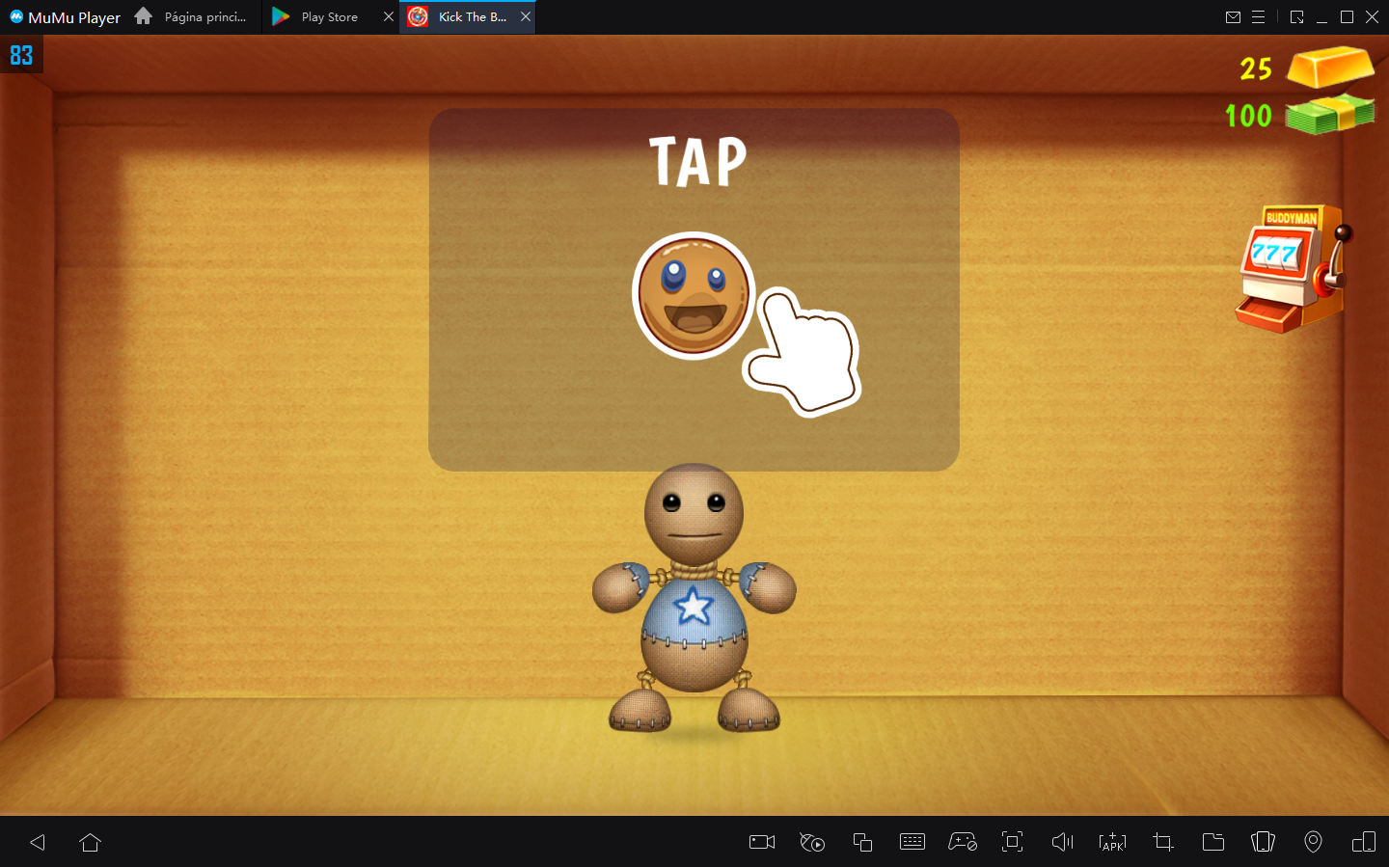The image size is (1389, 867).
Task: Switch to the Página principal tab
Action: [196, 17]
